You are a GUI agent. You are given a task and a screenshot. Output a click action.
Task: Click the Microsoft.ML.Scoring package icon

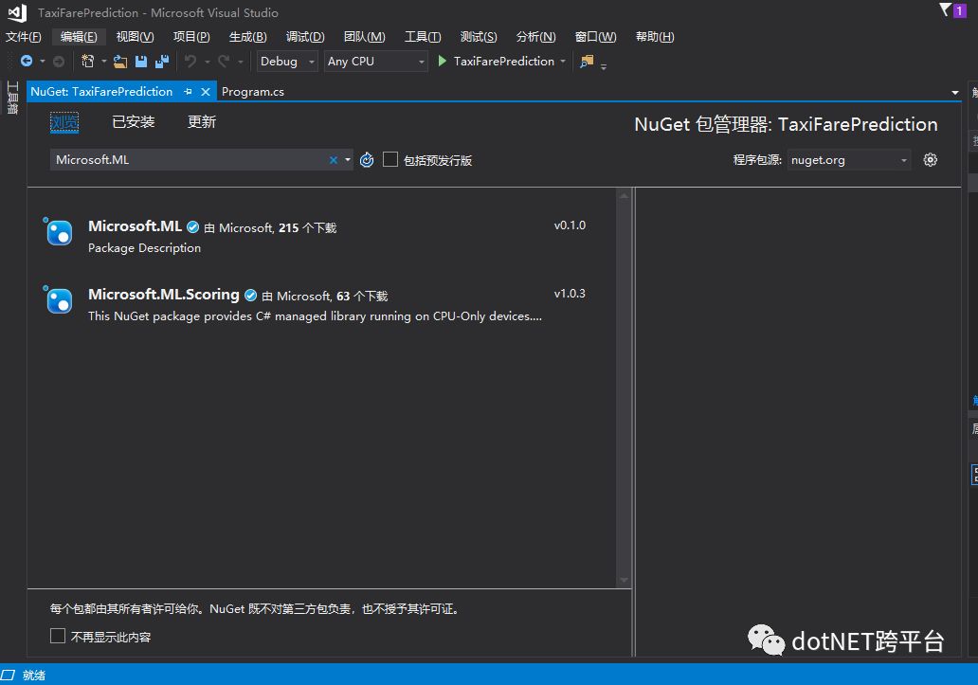(58, 299)
